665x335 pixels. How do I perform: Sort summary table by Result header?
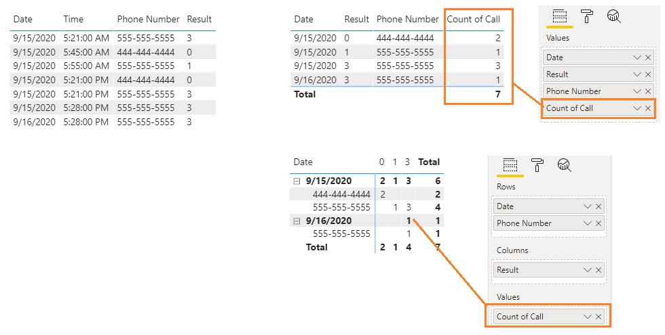tap(357, 19)
